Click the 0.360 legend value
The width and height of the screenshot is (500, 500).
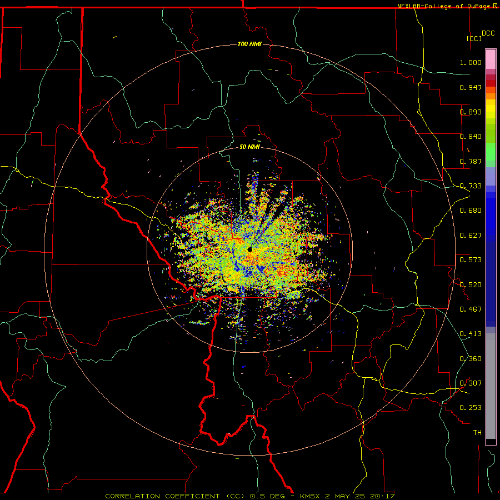(x=471, y=359)
